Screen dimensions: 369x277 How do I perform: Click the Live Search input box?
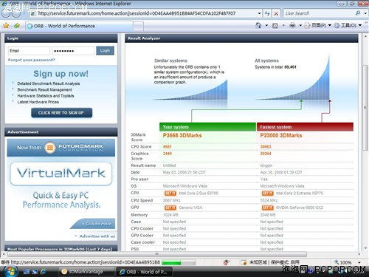[x=319, y=13]
